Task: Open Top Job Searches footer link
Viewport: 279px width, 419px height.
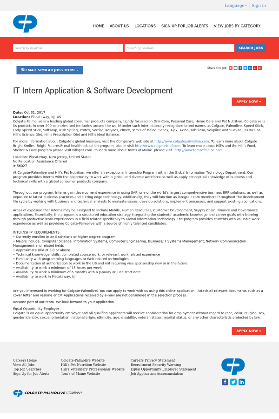Action: click(27, 369)
